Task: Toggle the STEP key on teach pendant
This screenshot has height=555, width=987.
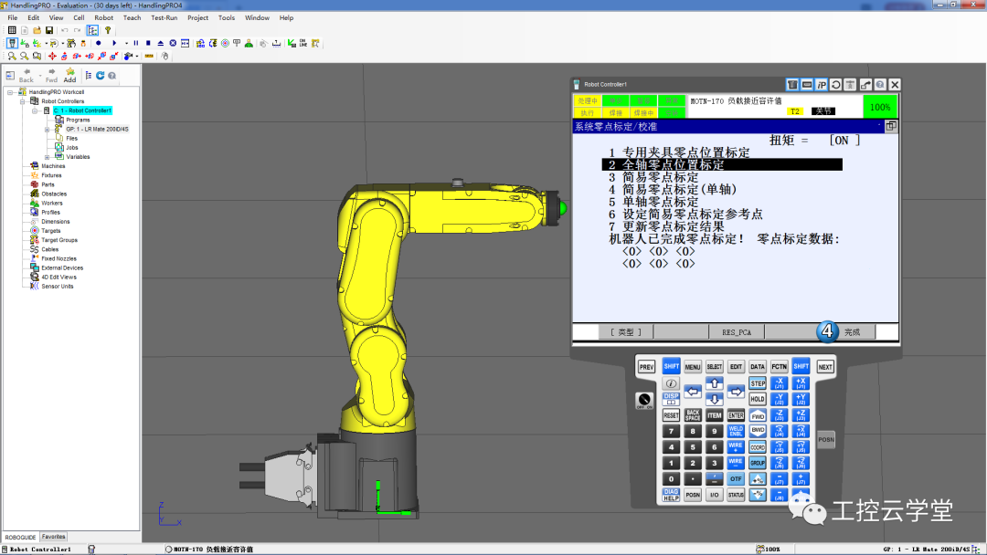Action: (x=758, y=383)
